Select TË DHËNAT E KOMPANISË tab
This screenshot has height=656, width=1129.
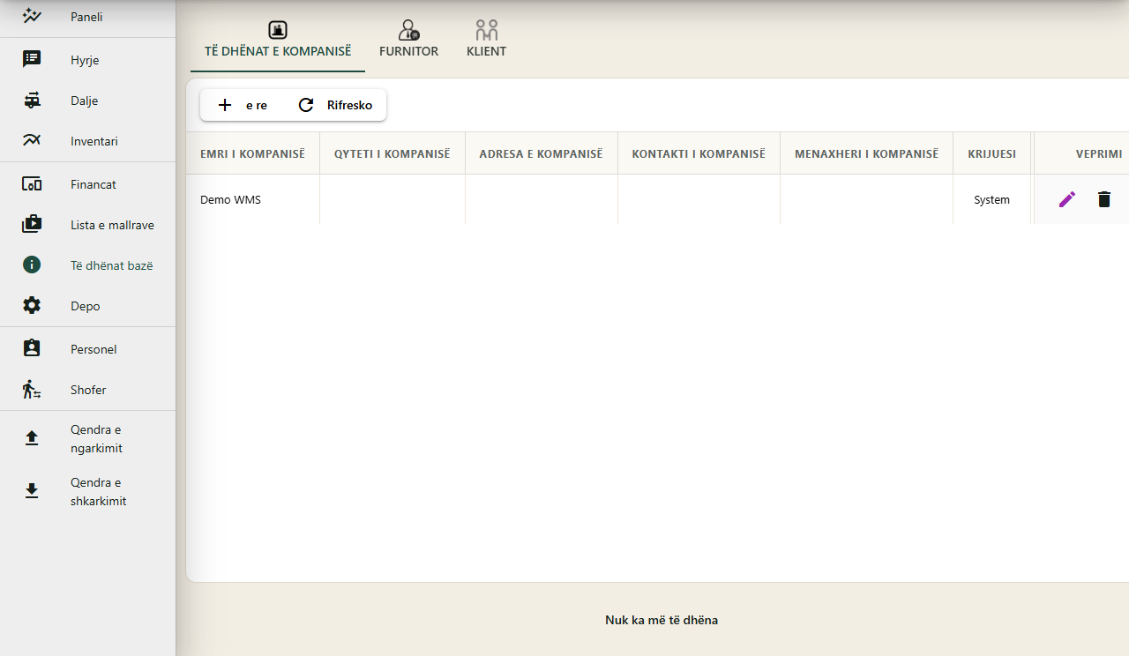[x=278, y=40]
